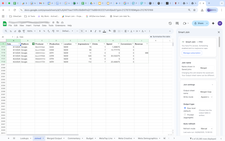Open Smart Join Add Te... bookmark

[x=120, y=16]
